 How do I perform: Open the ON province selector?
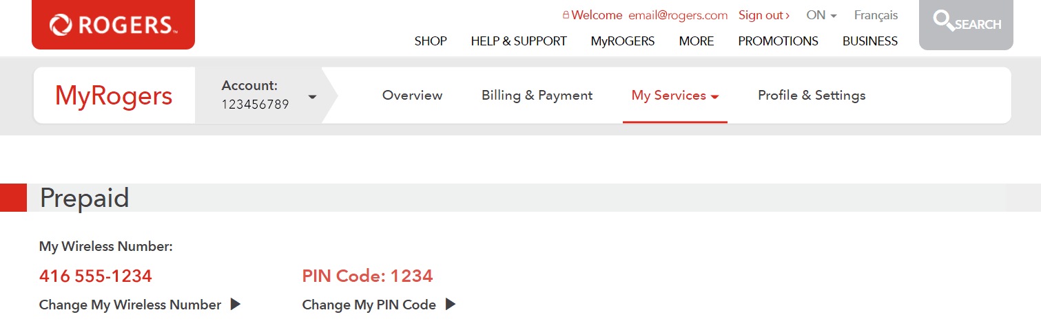821,15
